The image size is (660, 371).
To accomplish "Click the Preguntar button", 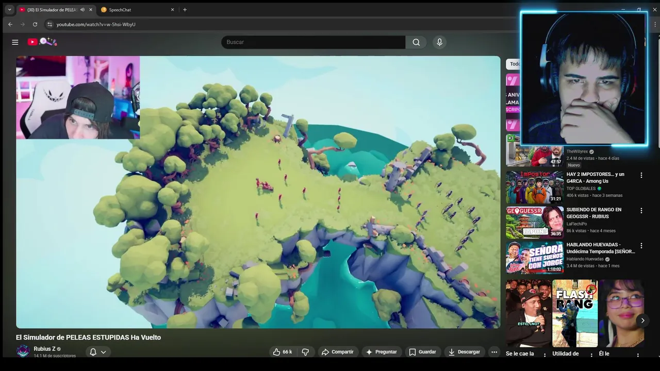I will click(x=381, y=352).
